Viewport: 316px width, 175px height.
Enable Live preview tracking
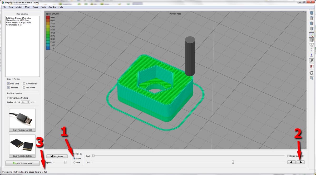9,98
